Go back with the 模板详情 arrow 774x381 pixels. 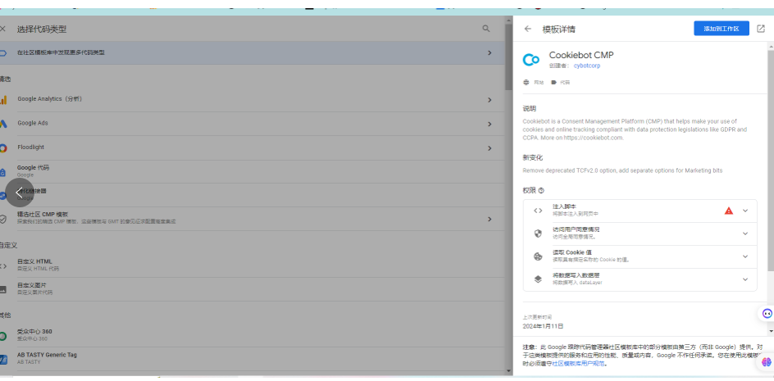tap(528, 29)
